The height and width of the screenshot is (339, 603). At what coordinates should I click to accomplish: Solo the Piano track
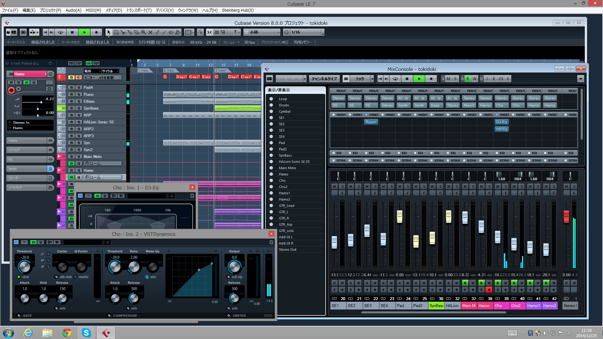(x=79, y=94)
